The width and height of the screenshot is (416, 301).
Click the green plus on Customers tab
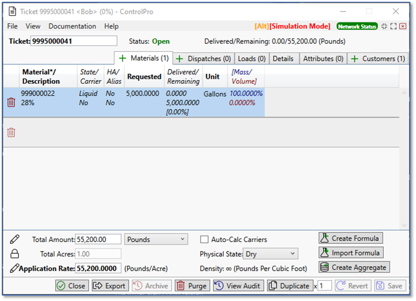354,59
